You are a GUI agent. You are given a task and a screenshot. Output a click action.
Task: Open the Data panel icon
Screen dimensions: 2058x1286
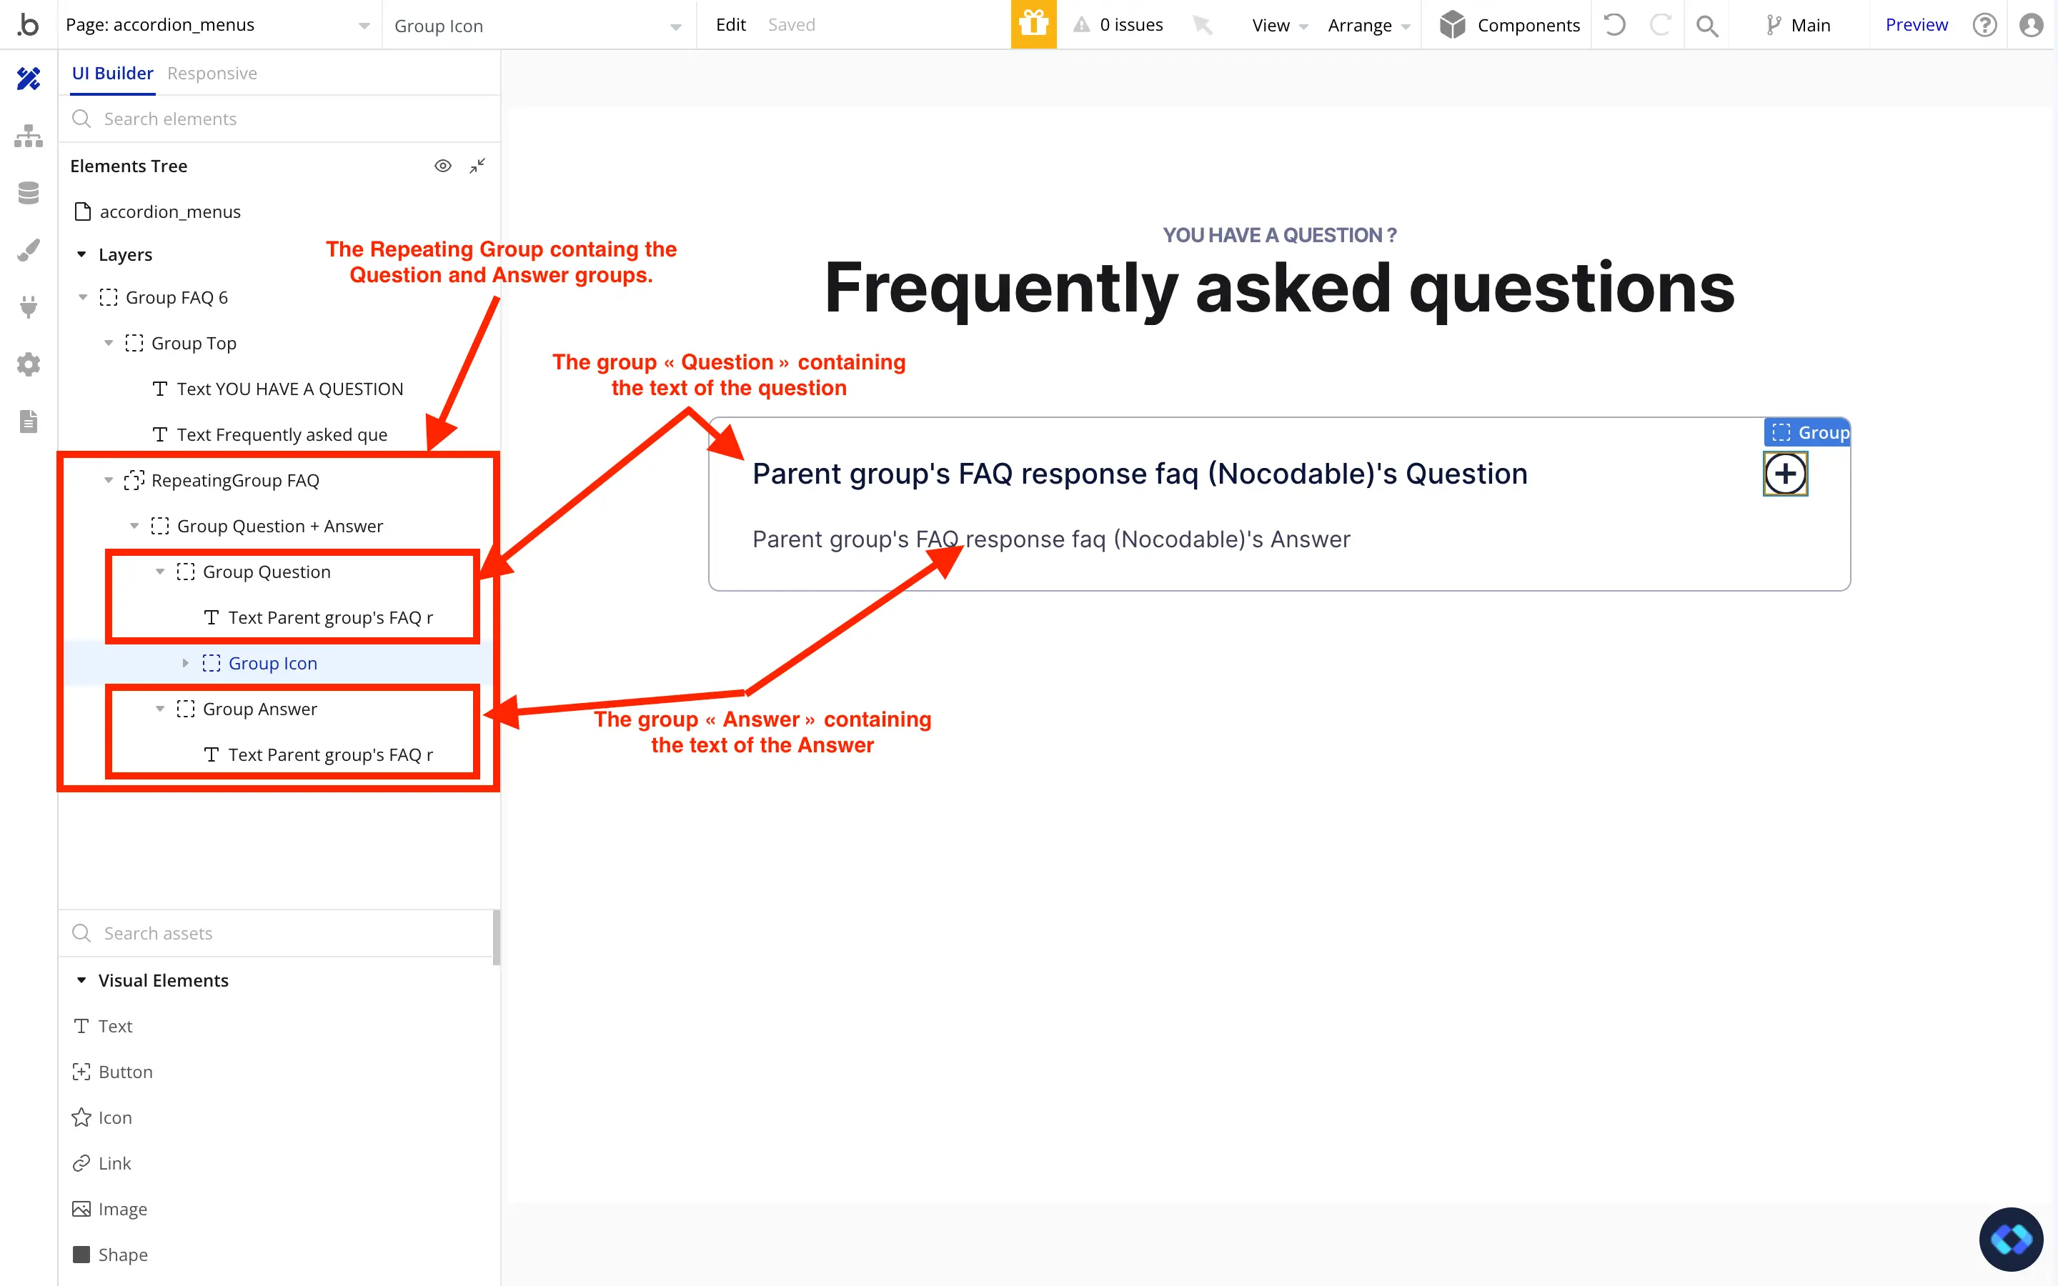pyautogui.click(x=28, y=193)
